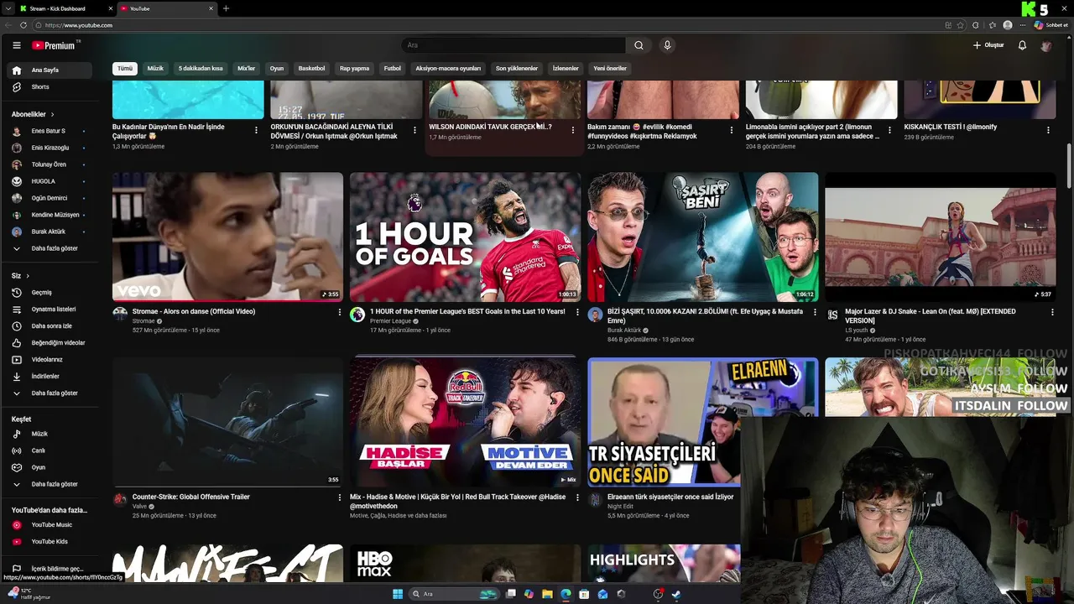Expand Daha fazla göster under Keşfet

click(x=50, y=484)
